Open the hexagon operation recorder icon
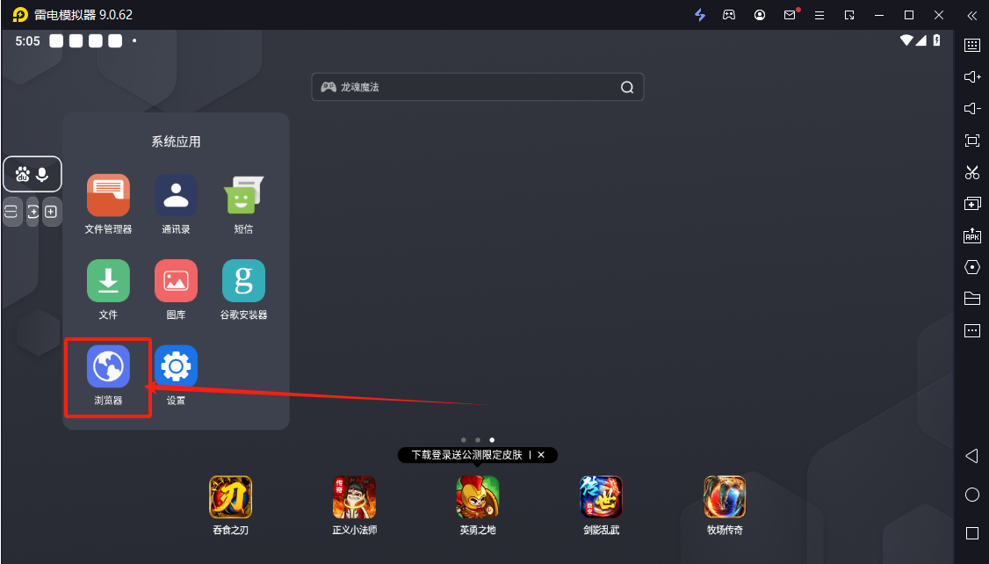Screen dimensions: 989x564 pyautogui.click(x=972, y=267)
